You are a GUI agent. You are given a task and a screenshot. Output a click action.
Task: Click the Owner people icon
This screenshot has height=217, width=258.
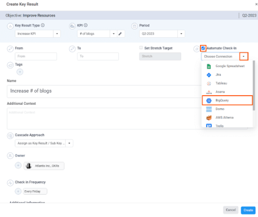click(10, 155)
